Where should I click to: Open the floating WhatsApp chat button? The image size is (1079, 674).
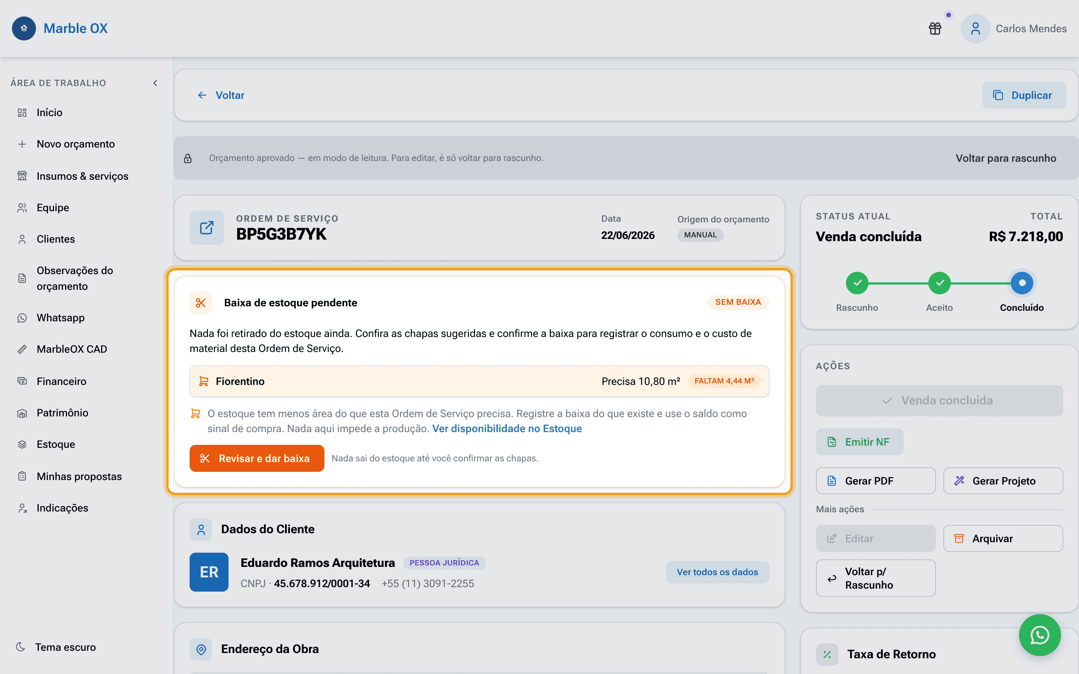1040,635
